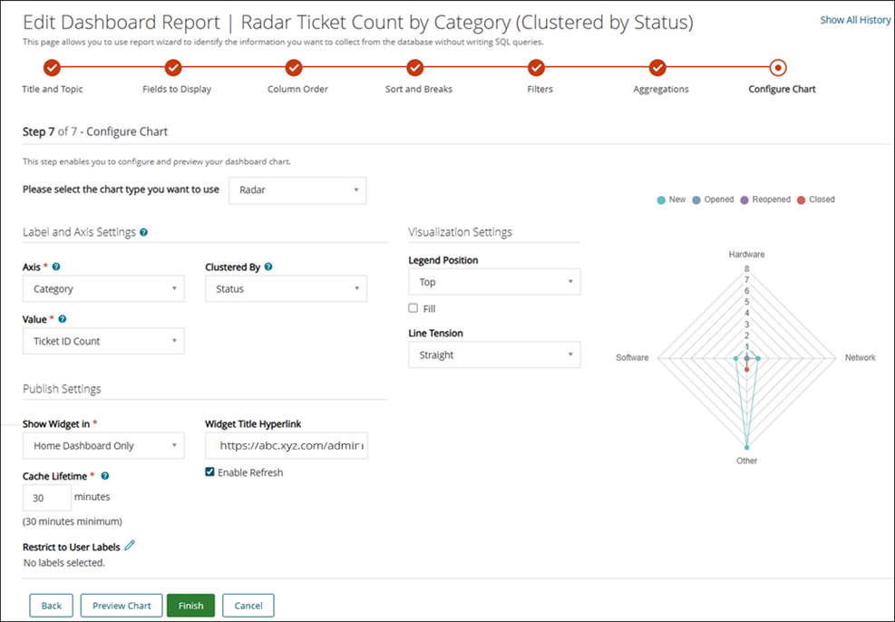Click the '(30 minutes minimum)' hint text
Image resolution: width=895 pixels, height=622 pixels.
click(x=73, y=521)
